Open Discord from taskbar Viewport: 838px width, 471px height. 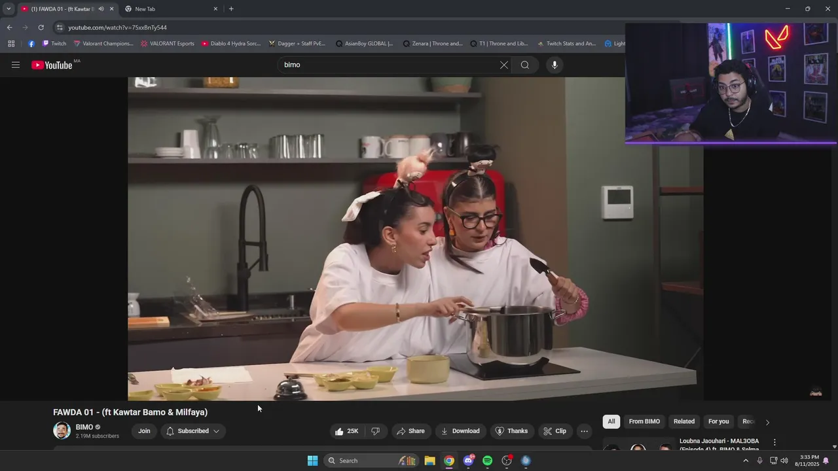click(x=468, y=461)
